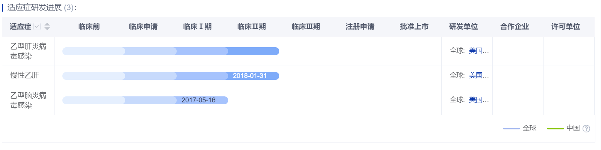Image resolution: width=601 pixels, height=150 pixels.
Task: Click the 临床前 column header
Action: coord(89,27)
